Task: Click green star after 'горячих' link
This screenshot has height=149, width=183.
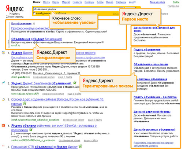Action: (x=25, y=103)
